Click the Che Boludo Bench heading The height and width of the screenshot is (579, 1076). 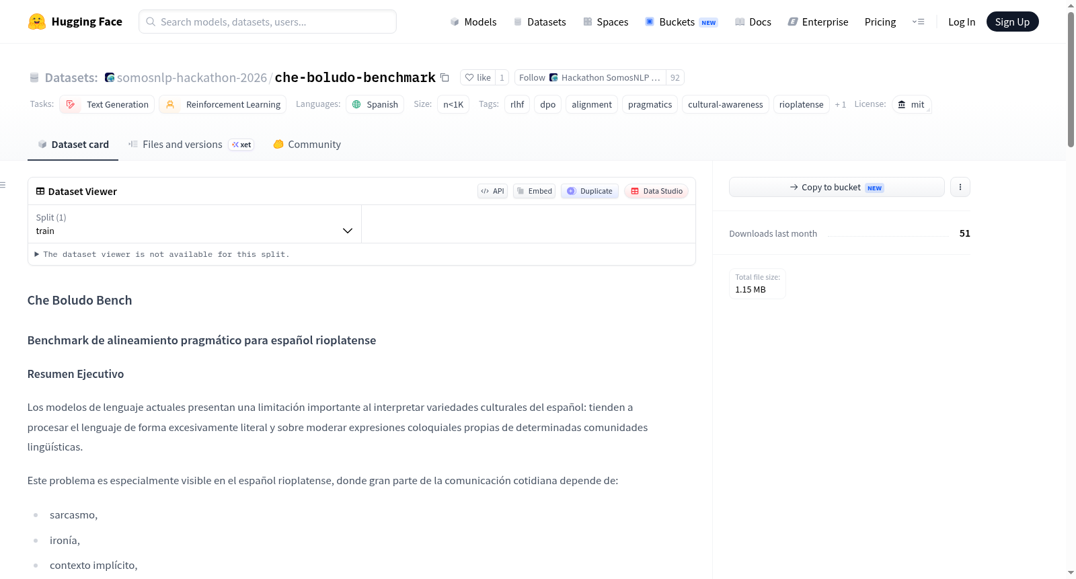tap(79, 300)
